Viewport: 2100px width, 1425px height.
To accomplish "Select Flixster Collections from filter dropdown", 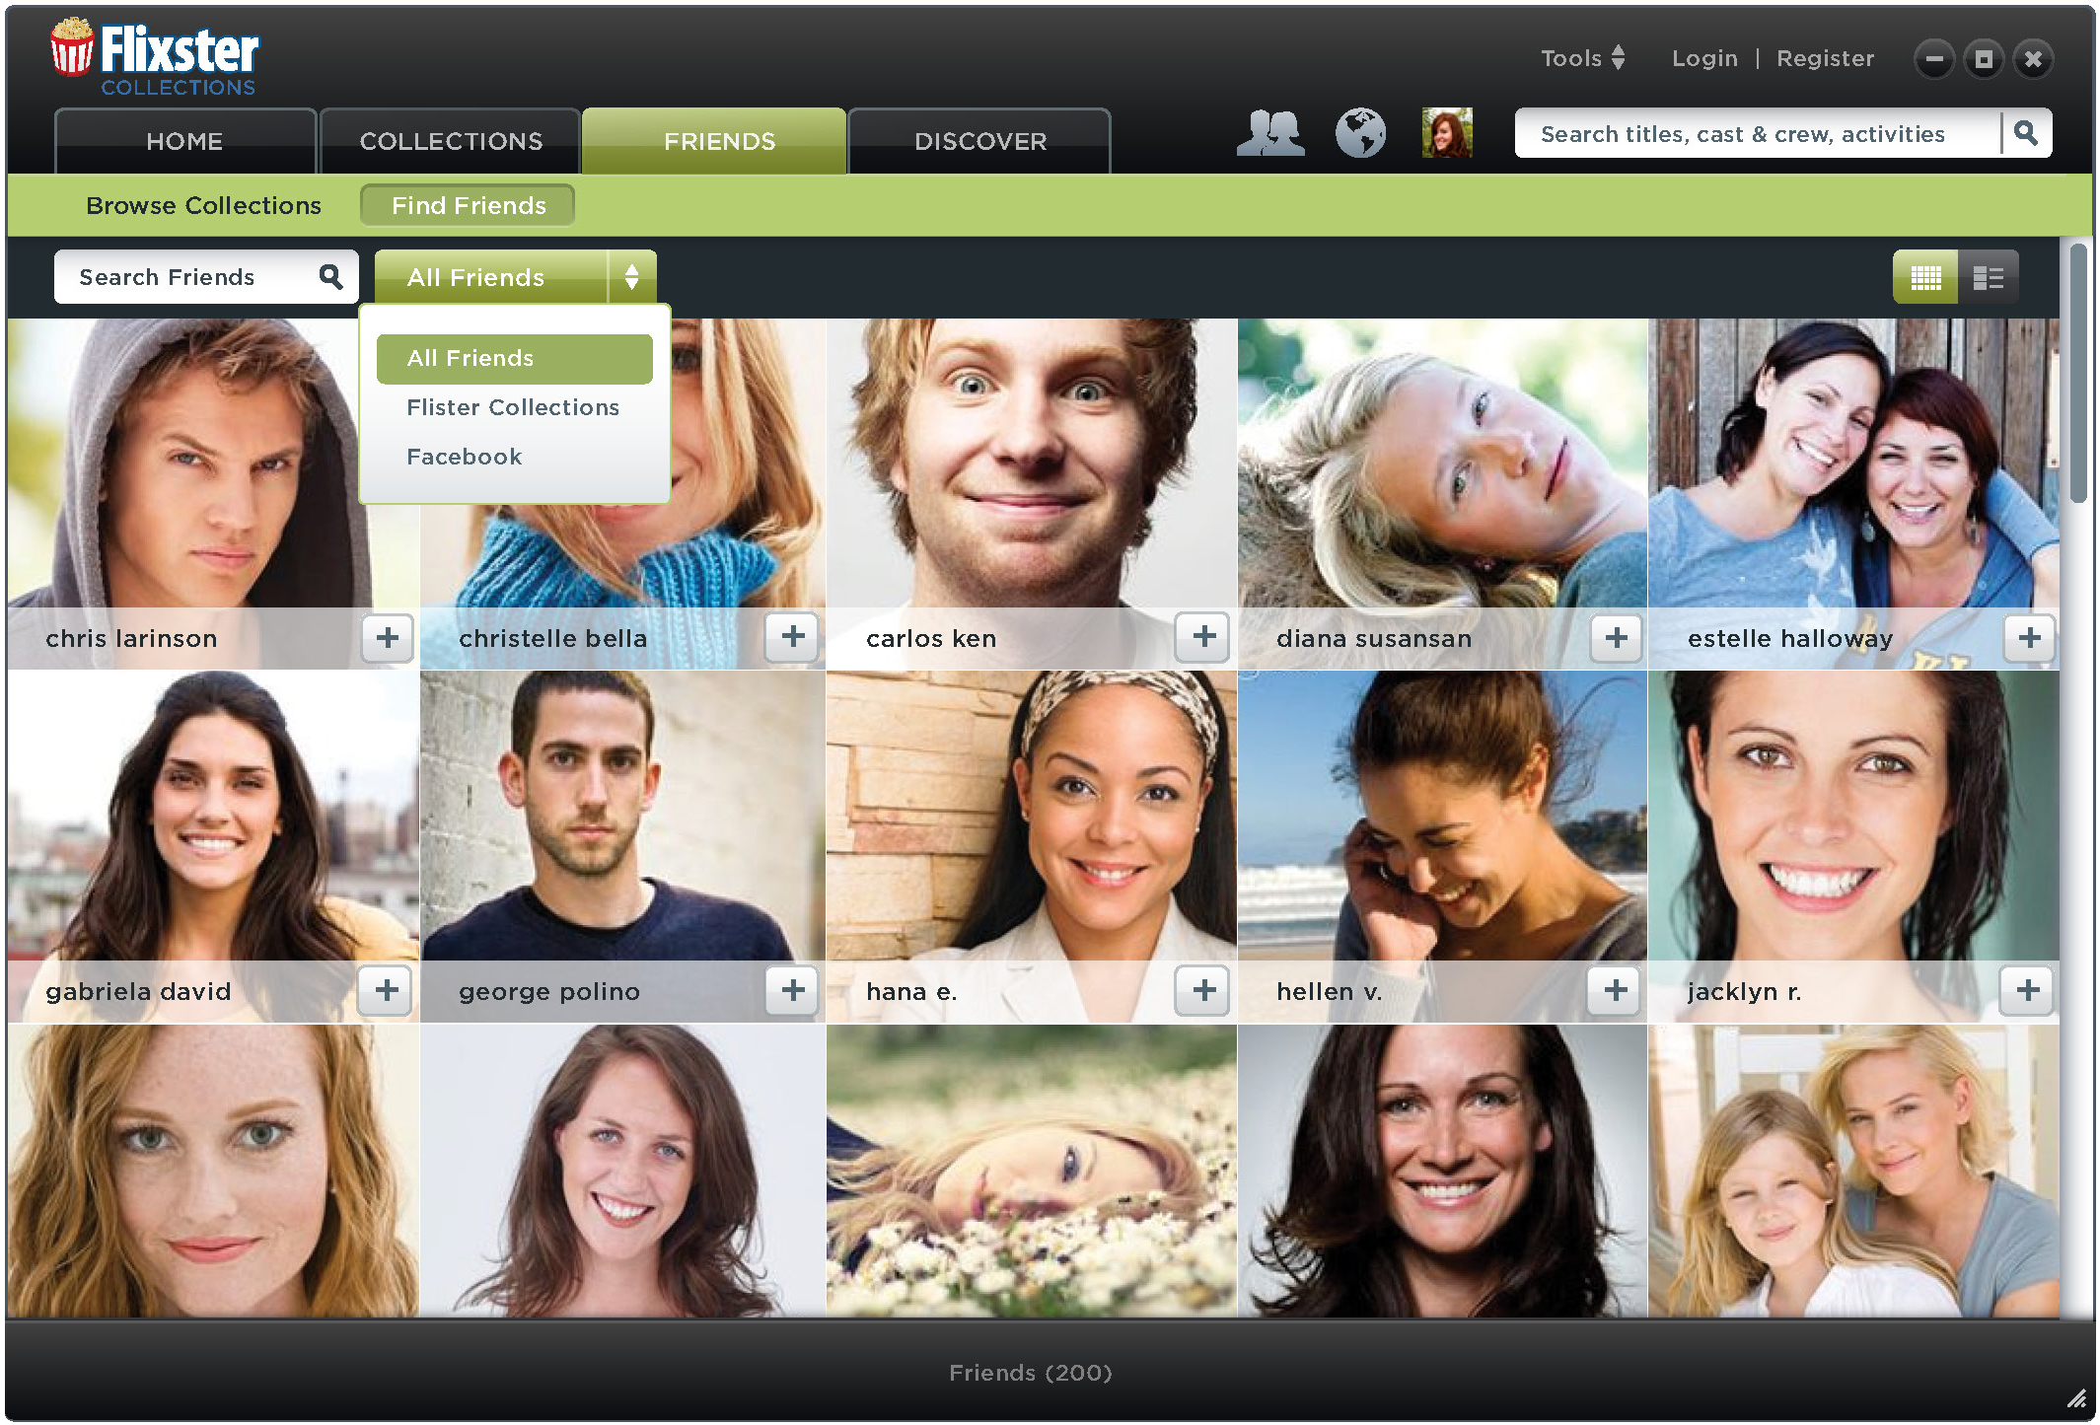I will [x=512, y=405].
